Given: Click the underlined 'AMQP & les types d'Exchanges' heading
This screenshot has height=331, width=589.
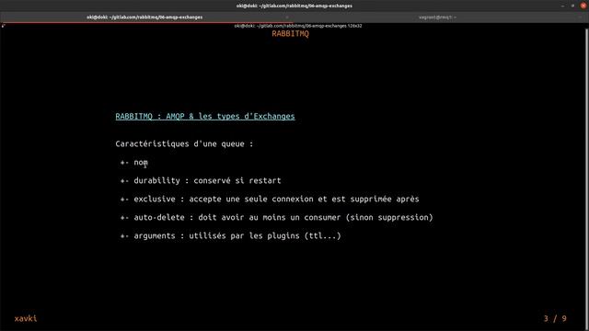Looking at the screenshot, I should click(x=205, y=117).
